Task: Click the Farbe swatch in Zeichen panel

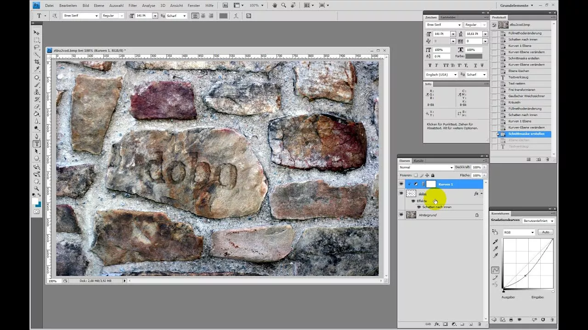Action: coord(474,56)
